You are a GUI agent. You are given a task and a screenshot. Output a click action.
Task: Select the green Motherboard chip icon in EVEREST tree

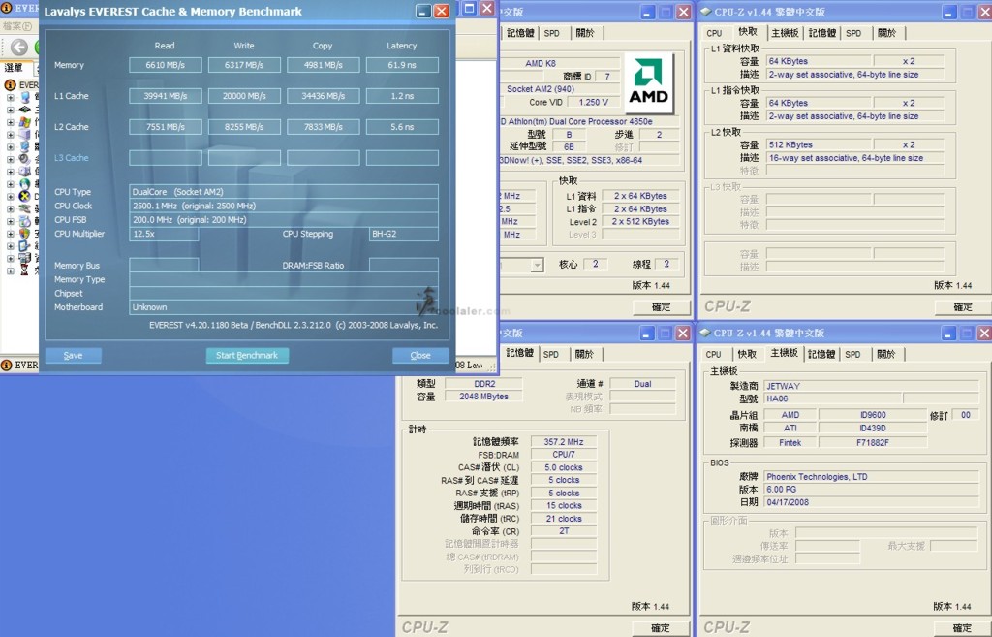[x=25, y=110]
